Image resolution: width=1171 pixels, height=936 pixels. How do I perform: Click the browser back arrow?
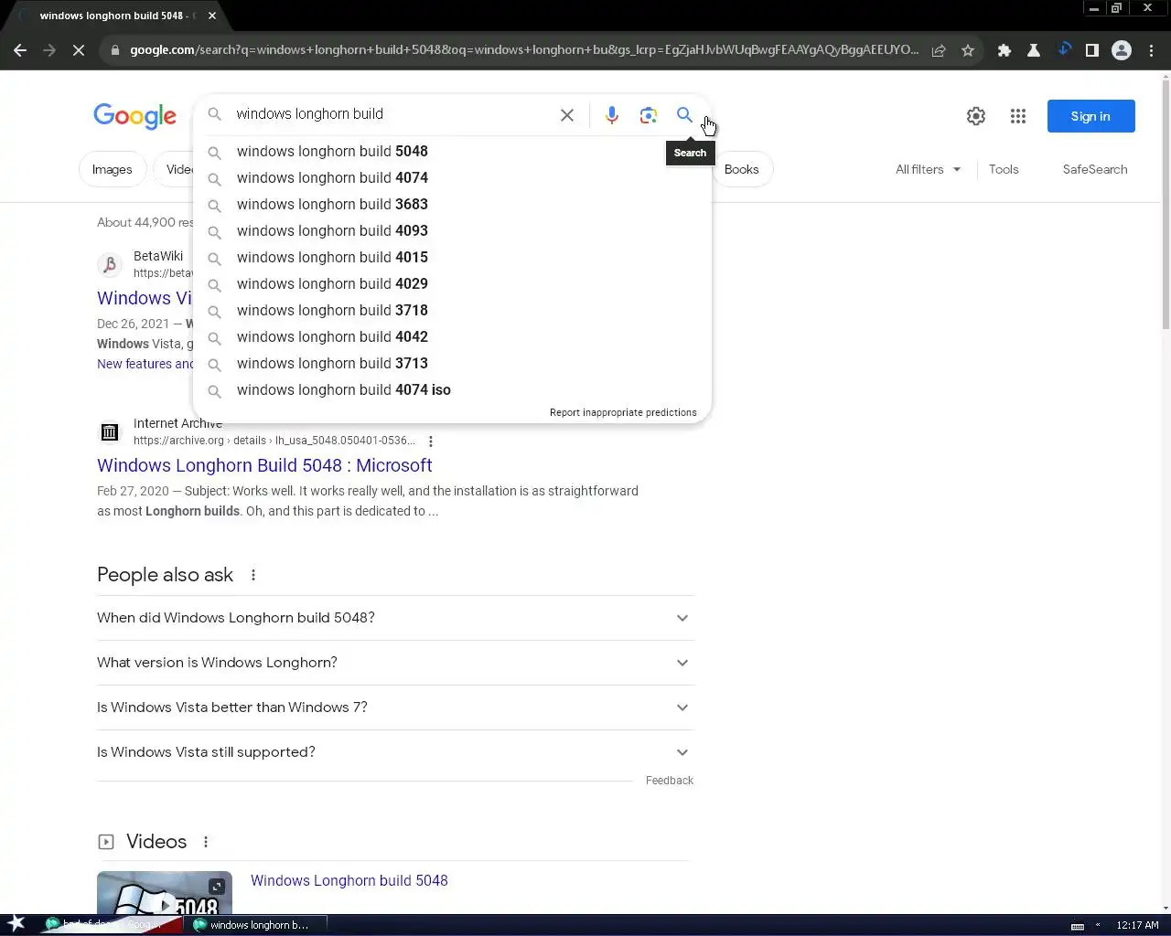pos(20,50)
